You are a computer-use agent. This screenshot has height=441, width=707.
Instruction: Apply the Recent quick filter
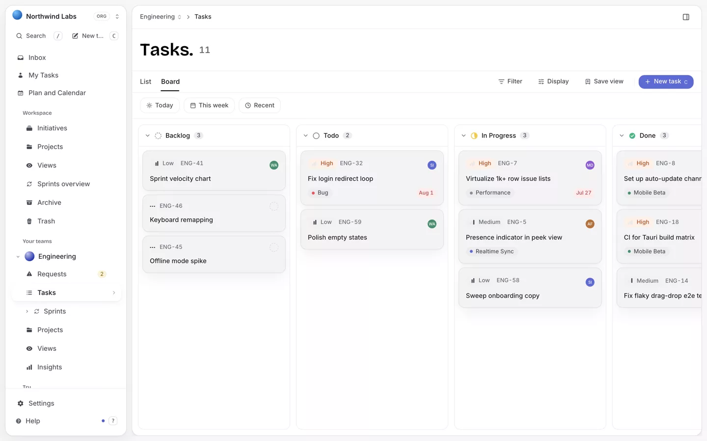(x=260, y=106)
